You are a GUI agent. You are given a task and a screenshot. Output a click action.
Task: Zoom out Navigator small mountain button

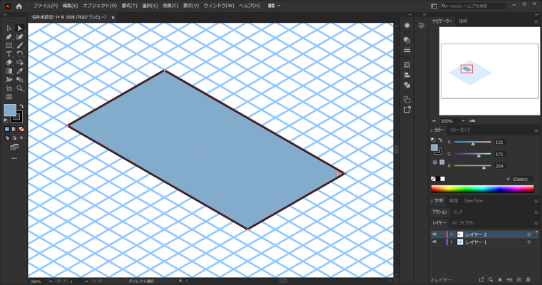(434, 121)
